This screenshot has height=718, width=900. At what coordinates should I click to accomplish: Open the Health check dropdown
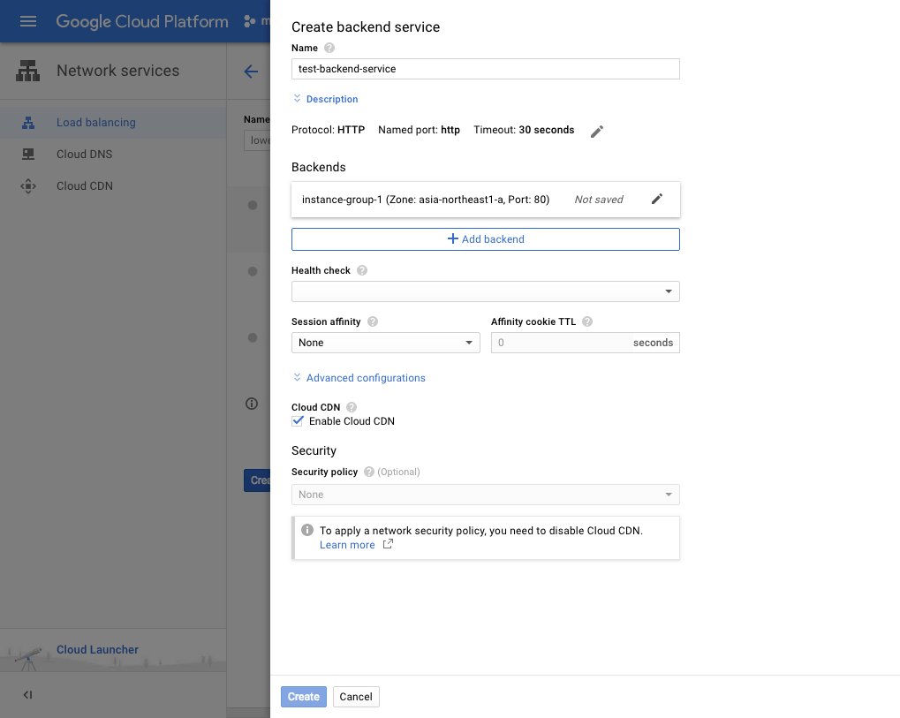486,291
